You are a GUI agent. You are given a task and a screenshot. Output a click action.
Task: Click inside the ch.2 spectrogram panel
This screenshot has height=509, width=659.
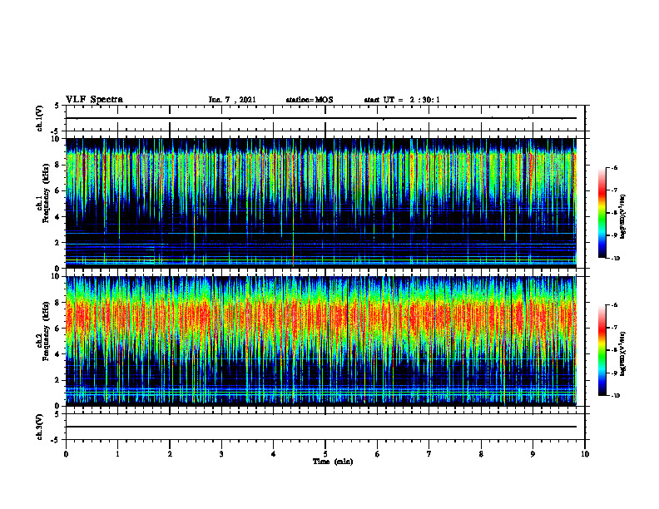click(321, 341)
